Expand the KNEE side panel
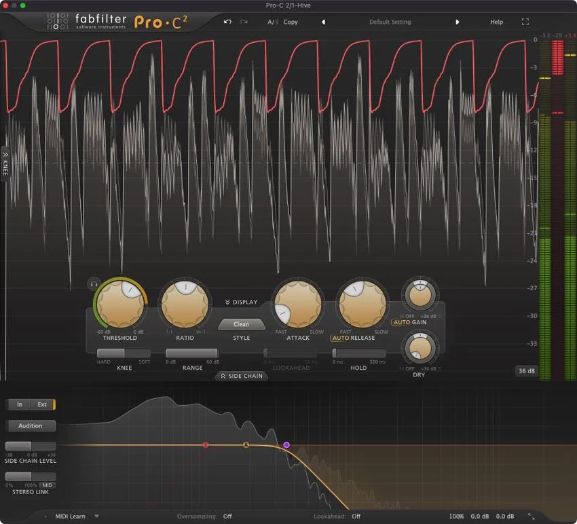Viewport: 577px width, 524px height. point(5,164)
